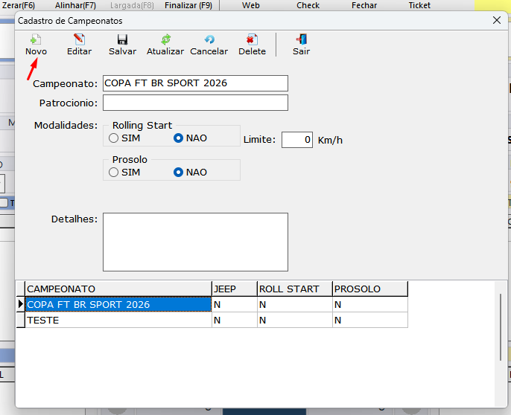This screenshot has height=415, width=511.
Task: Click PROSOLO cell of COPA FT row
Action: tap(370, 305)
